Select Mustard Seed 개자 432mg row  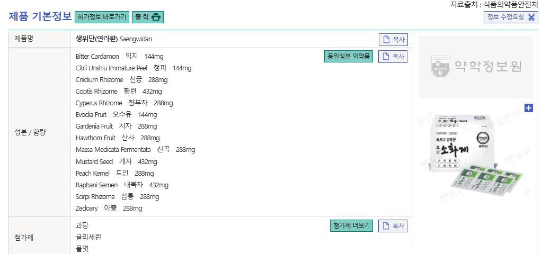coord(117,161)
